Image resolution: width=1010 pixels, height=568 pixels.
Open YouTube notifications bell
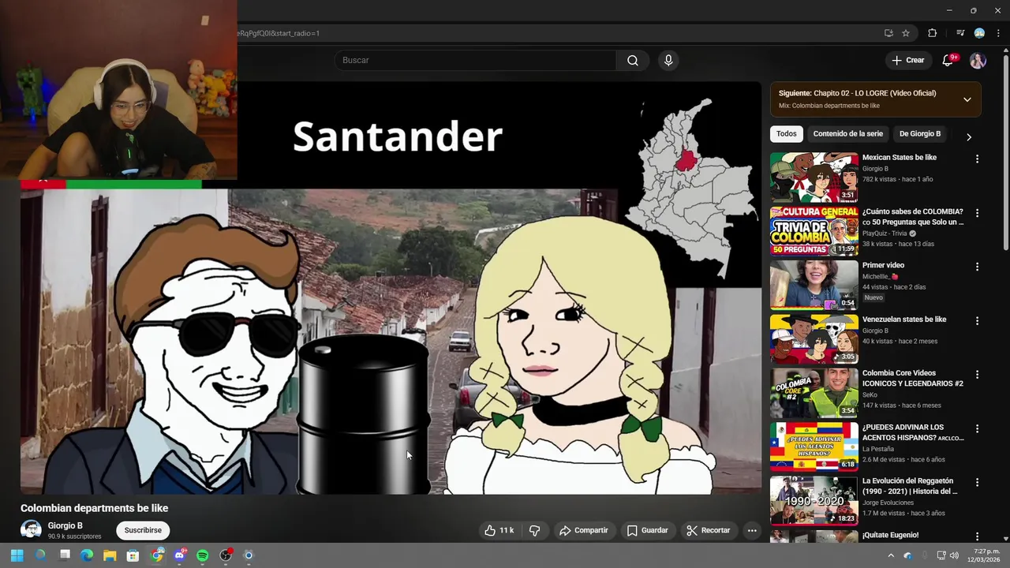(948, 61)
